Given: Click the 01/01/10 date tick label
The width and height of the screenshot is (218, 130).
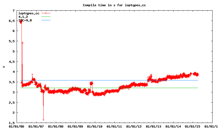Looking at the screenshot, I should coord(95,126).
